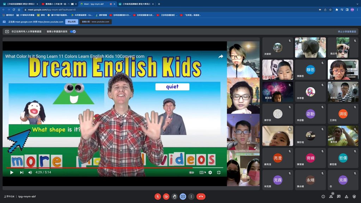This screenshot has height=203, width=361.
Task: Open the camera permission icon in address bar
Action: pos(320,10)
